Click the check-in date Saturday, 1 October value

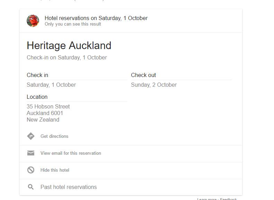(51, 85)
